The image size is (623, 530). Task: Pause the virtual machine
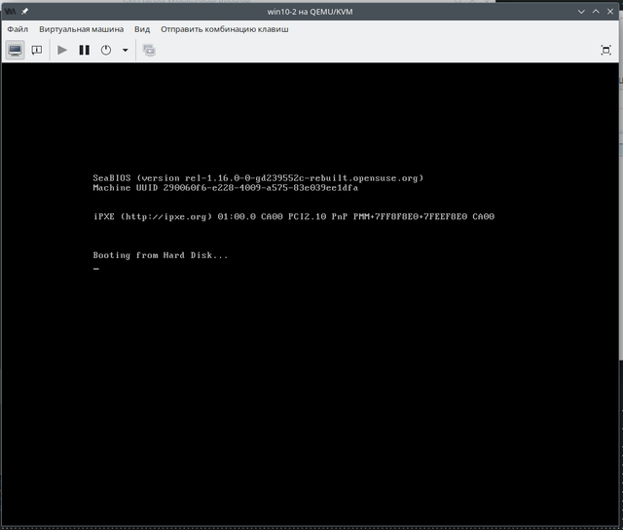(85, 50)
